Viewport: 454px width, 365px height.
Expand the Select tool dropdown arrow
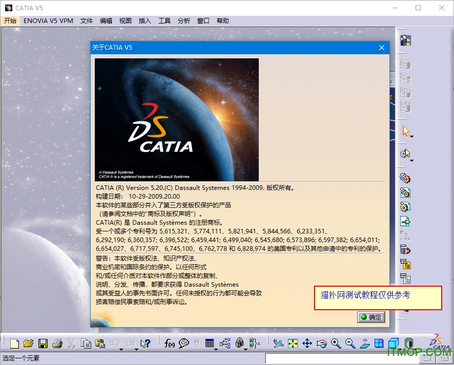[411, 137]
